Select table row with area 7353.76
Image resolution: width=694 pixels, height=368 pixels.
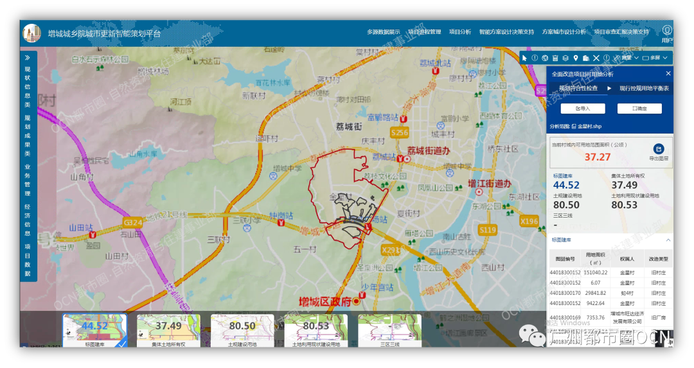coord(611,317)
